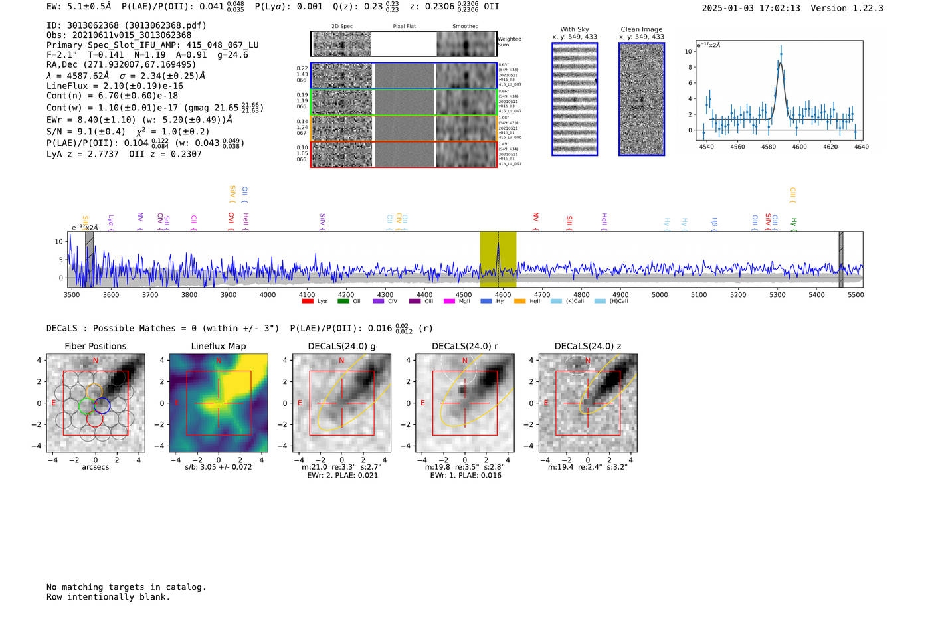Select the blue-bordered fiber spectrum row
Viewport: 930px width, 633px height.
(403, 76)
